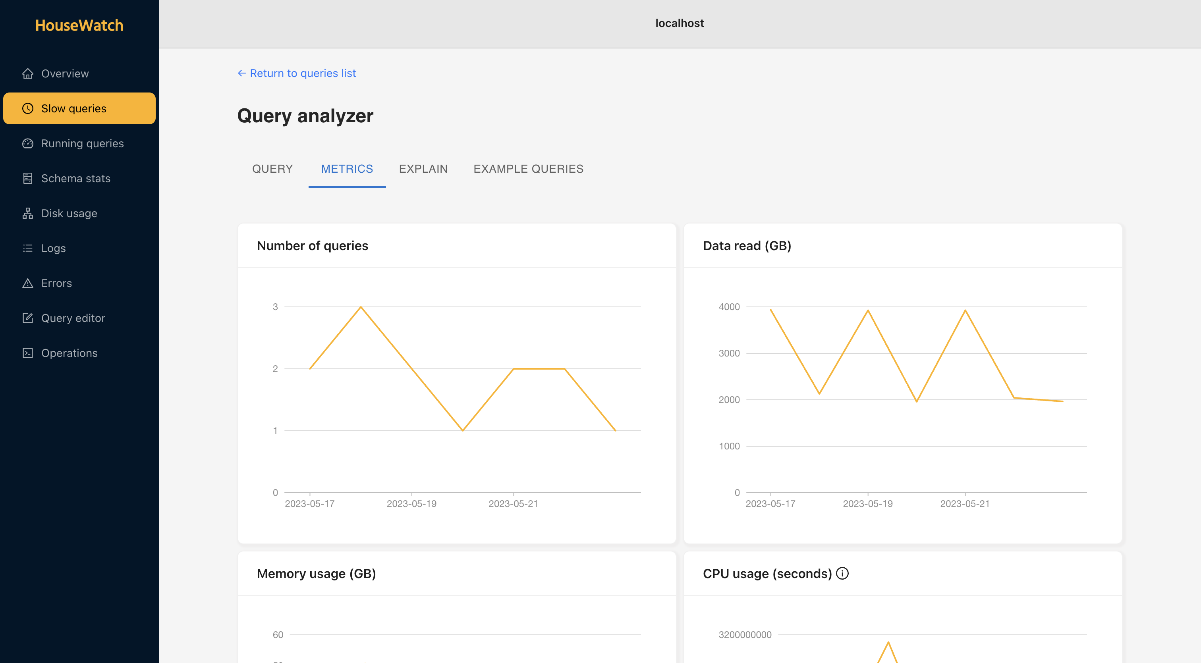Select the EXAMPLE QUERIES tab
1201x663 pixels.
tap(528, 169)
